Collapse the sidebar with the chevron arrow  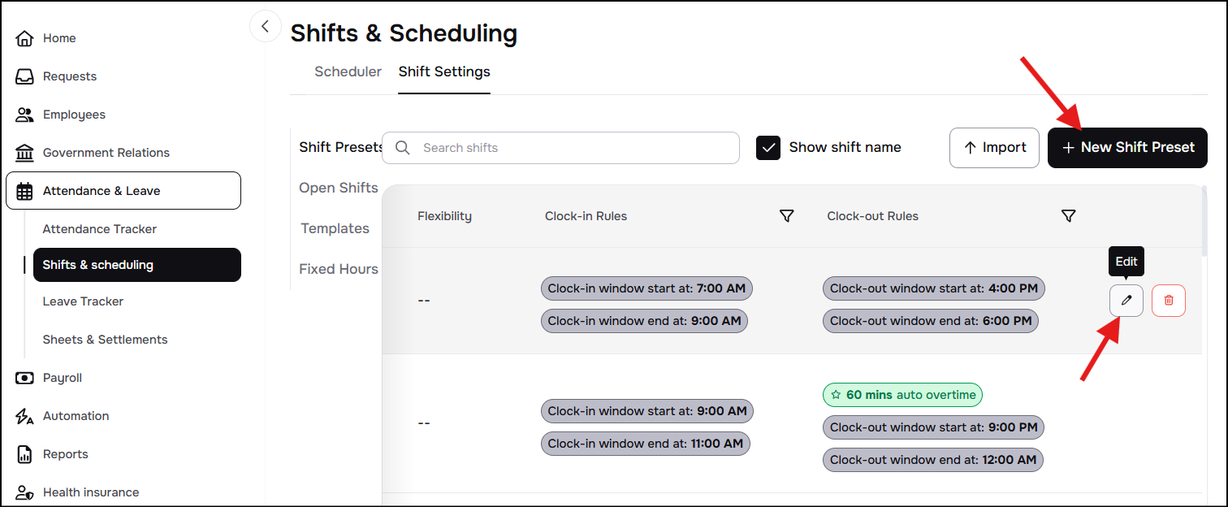point(265,27)
